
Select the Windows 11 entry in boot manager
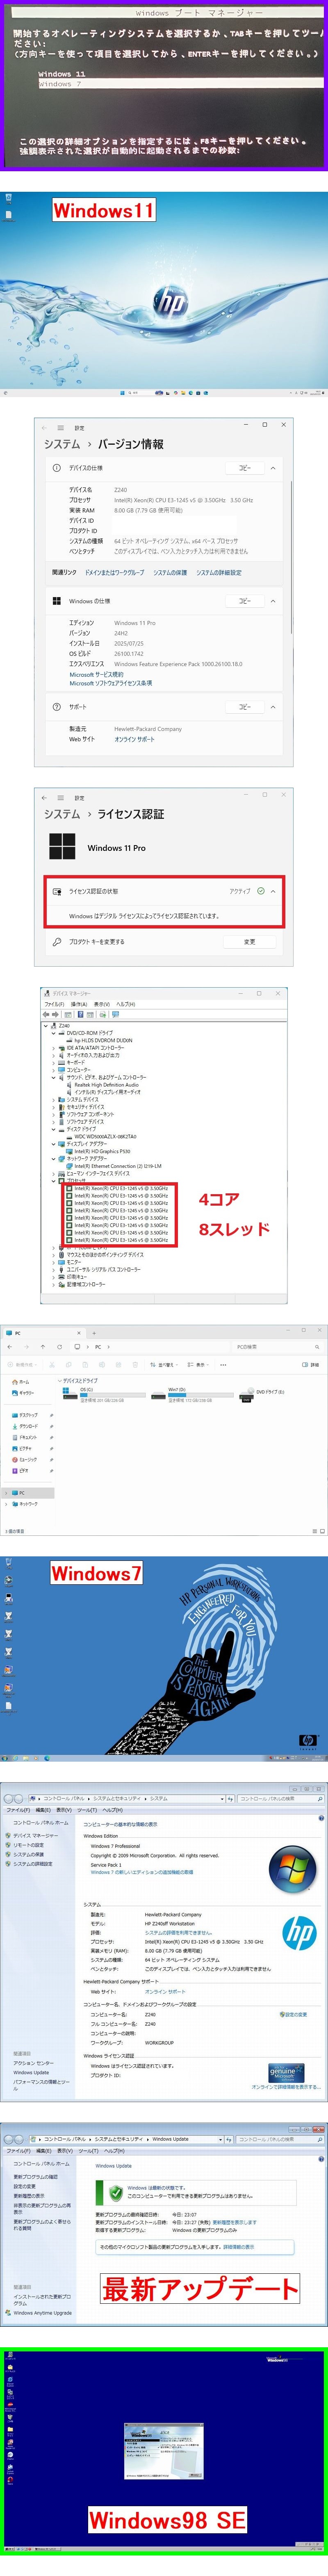point(62,74)
